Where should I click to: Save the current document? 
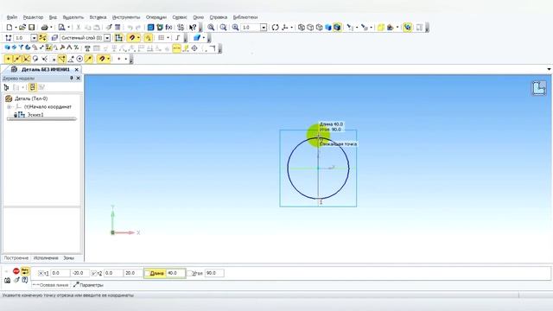click(31, 27)
